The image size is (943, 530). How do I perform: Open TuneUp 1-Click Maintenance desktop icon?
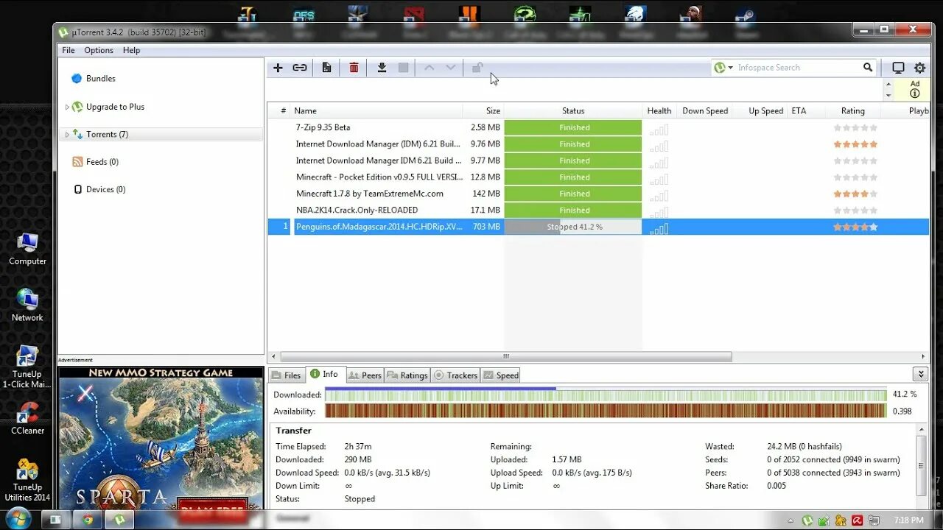point(27,367)
